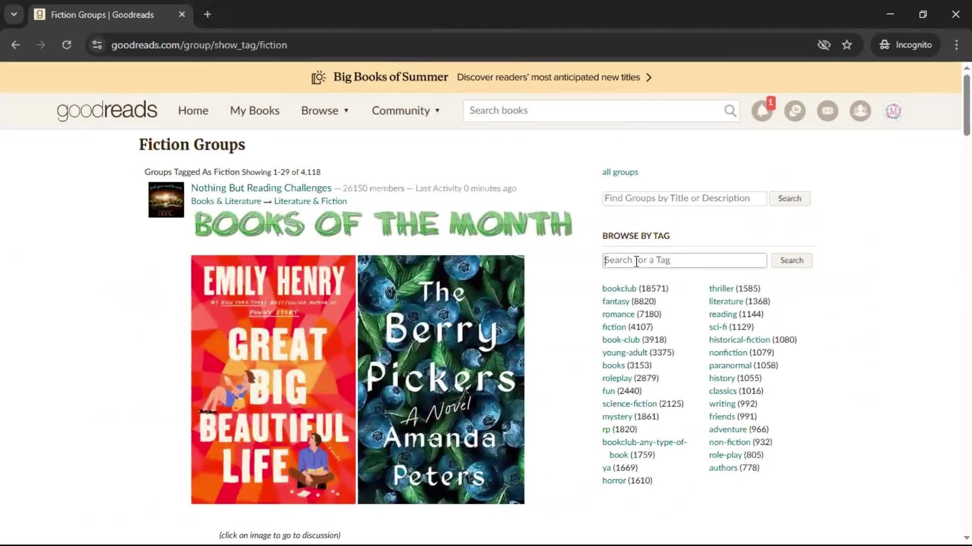Click the banner's right chevron arrow
This screenshot has height=546, width=972.
[649, 77]
